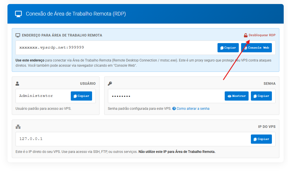Image resolution: width=288 pixels, height=171 pixels.
Task: Copy the VPS IP address
Action: pos(261,139)
